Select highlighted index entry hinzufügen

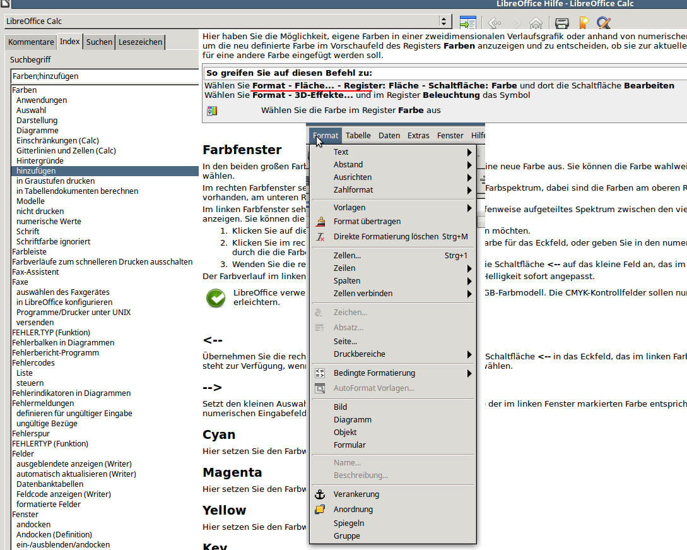click(105, 171)
